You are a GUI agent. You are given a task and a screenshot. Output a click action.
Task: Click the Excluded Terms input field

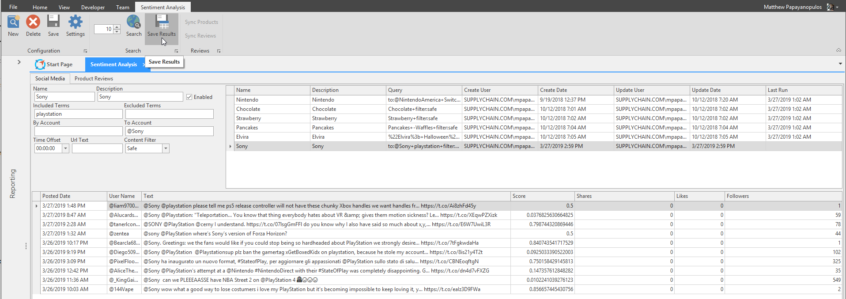[x=170, y=114]
